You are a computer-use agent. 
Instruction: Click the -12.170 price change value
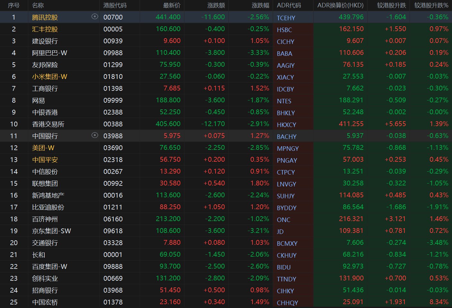[x=213, y=124]
